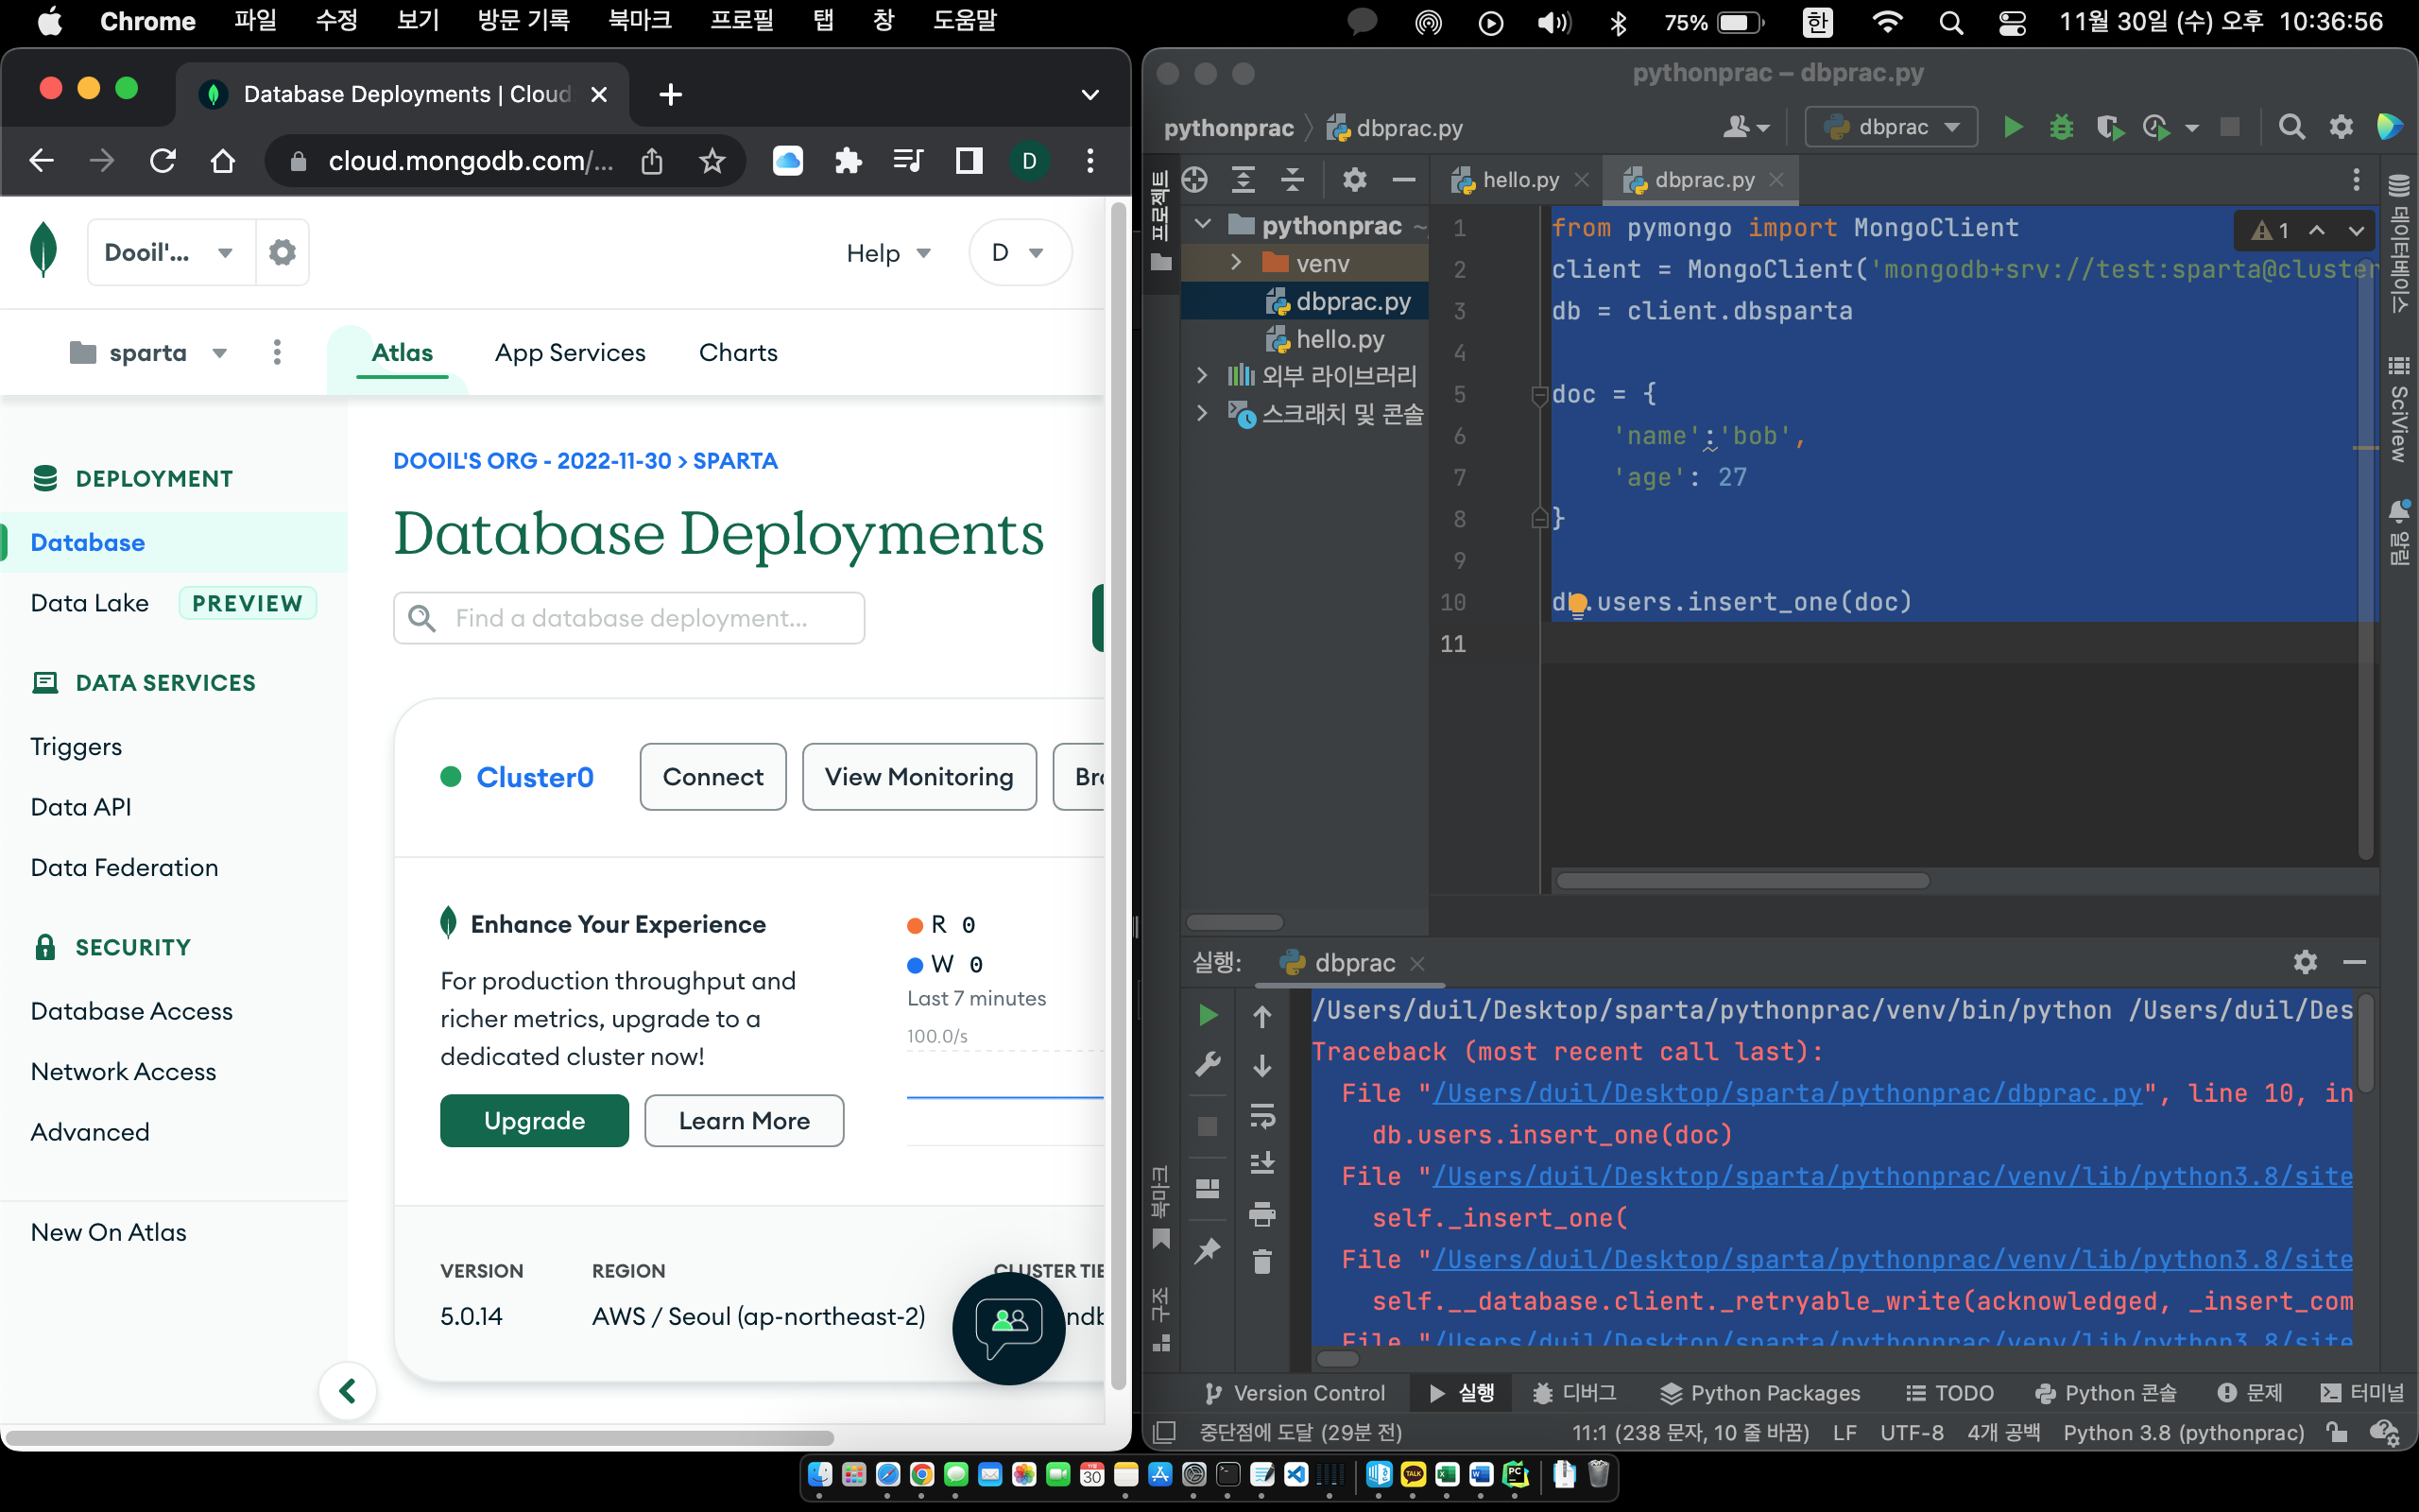2419x1512 pixels.
Task: Pin the run tab with pin icon
Action: point(1208,1250)
